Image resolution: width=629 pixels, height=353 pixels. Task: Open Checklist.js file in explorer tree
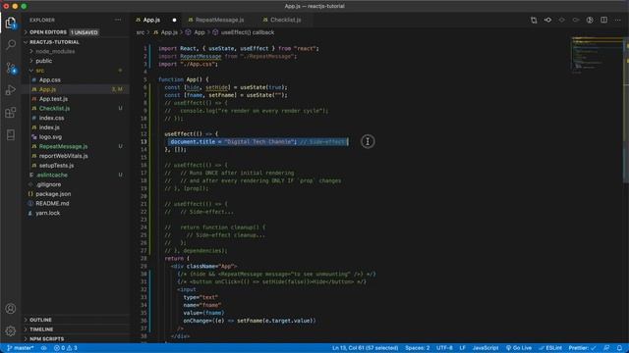click(54, 109)
